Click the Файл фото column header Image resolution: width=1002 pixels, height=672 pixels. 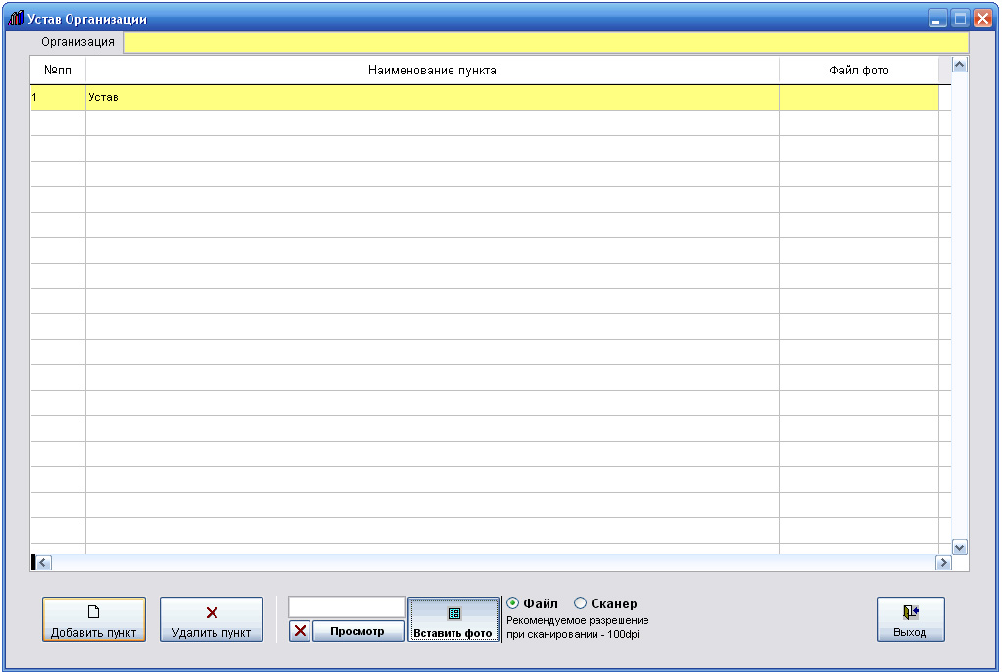(859, 71)
